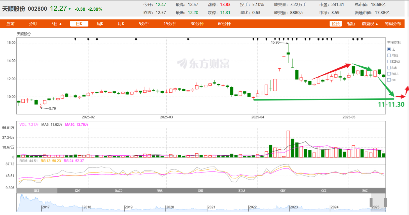This screenshot has width=409, height=215.
Task: Click the down-triangle icon beside price 12.27
Action: 70,9
